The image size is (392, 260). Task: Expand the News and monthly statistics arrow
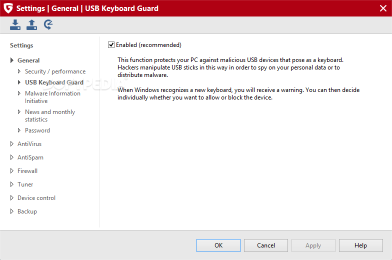coord(19,112)
